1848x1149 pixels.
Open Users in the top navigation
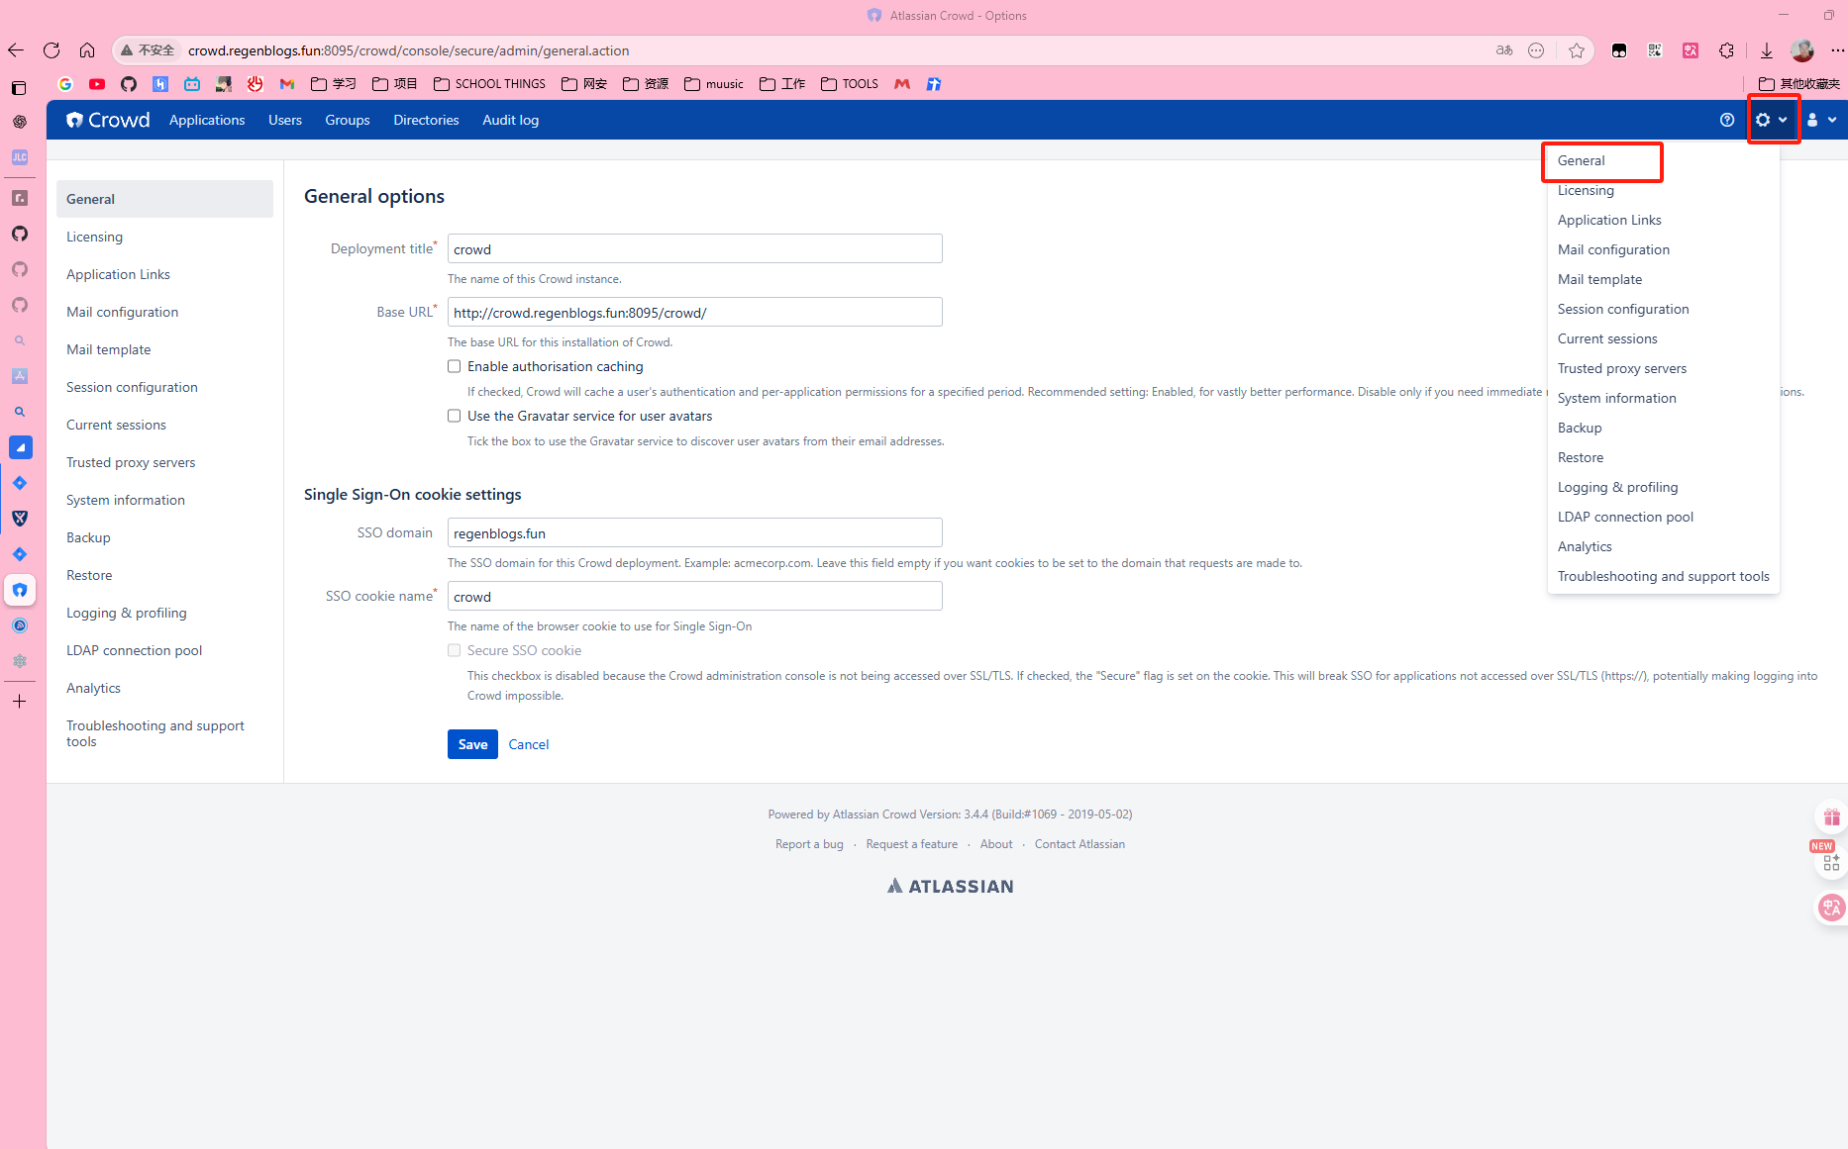click(285, 120)
